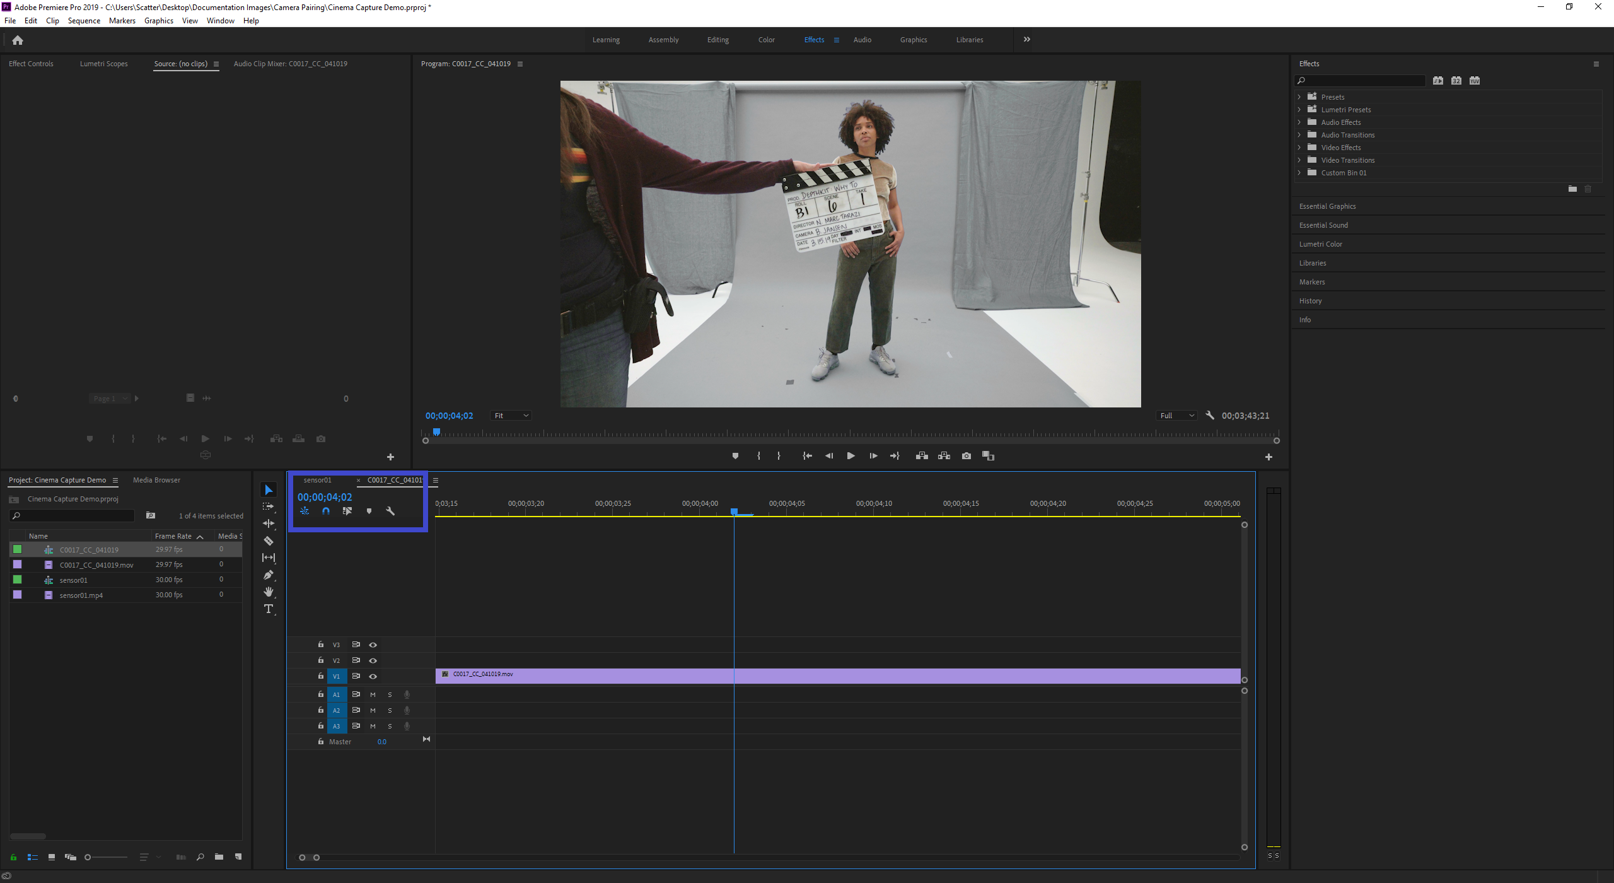The height and width of the screenshot is (883, 1614).
Task: Click the Export Frame camera icon
Action: (967, 456)
